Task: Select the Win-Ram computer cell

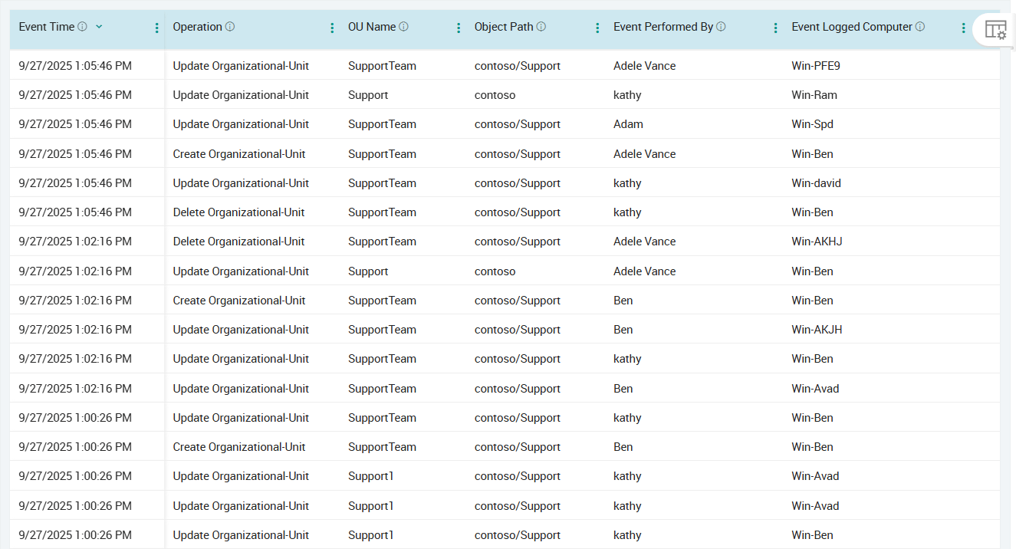Action: click(x=814, y=95)
